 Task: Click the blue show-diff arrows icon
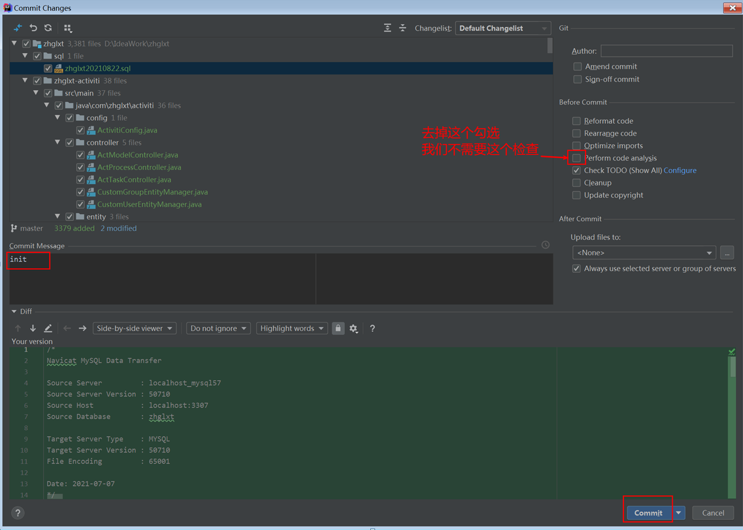(17, 28)
